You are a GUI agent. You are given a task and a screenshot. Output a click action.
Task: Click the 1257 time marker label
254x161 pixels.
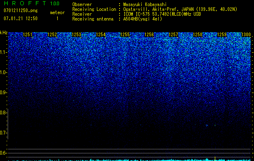tap(174, 35)
